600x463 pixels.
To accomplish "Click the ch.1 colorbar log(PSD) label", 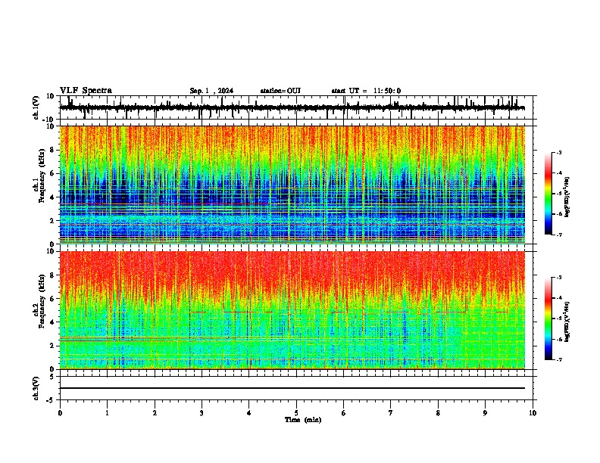I will 567,197.
